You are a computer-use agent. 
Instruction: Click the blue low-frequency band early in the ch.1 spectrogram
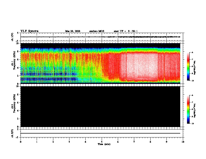49,79
